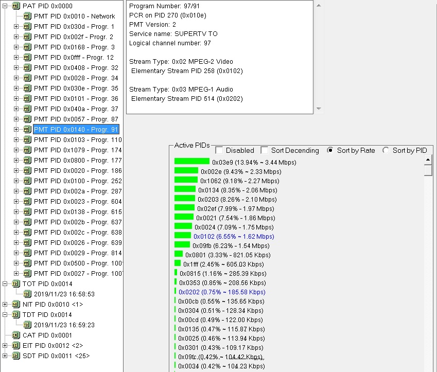Click the icon next to time 16:59:23
Screen dimensions: 437x372
[27, 325]
